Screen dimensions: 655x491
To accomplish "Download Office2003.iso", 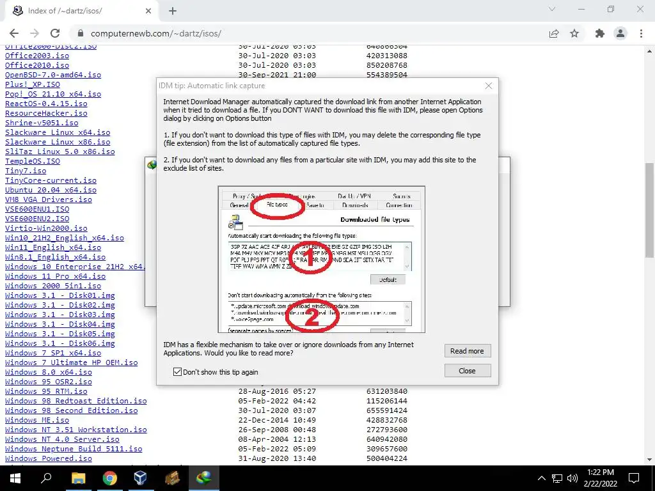I will coord(37,56).
